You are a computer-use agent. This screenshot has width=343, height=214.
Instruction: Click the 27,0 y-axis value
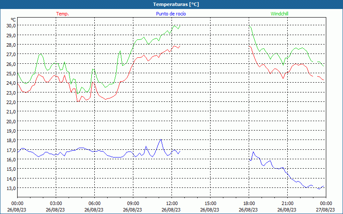[11, 54]
